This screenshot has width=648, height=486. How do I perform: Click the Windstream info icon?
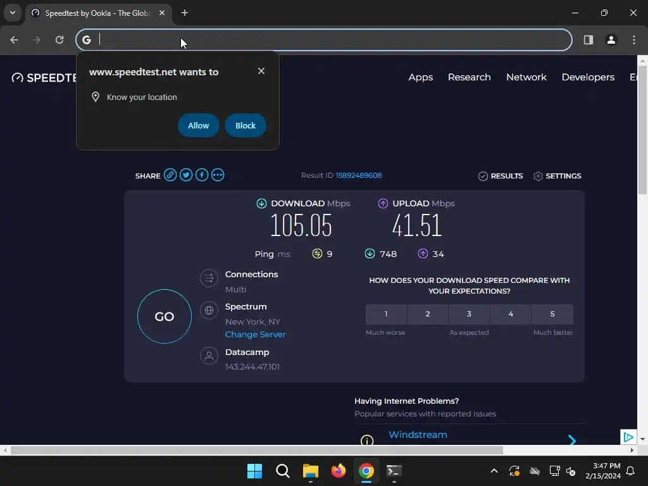[367, 440]
